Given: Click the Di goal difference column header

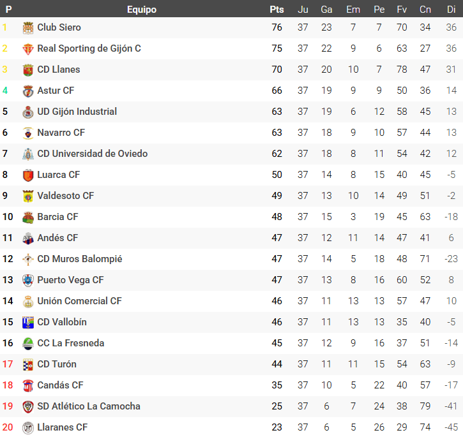Looking at the screenshot, I should [x=452, y=10].
